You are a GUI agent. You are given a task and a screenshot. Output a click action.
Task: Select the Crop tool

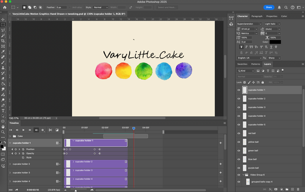point(3,41)
